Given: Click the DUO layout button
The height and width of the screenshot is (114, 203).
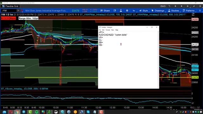Looking at the screenshot, I should pos(163,6).
